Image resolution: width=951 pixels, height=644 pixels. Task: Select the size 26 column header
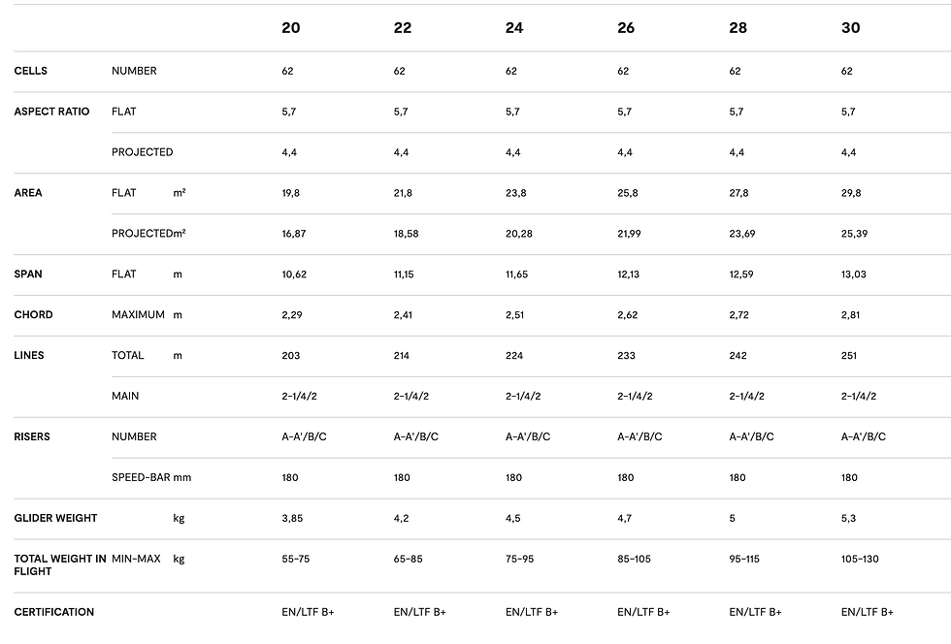(x=626, y=28)
